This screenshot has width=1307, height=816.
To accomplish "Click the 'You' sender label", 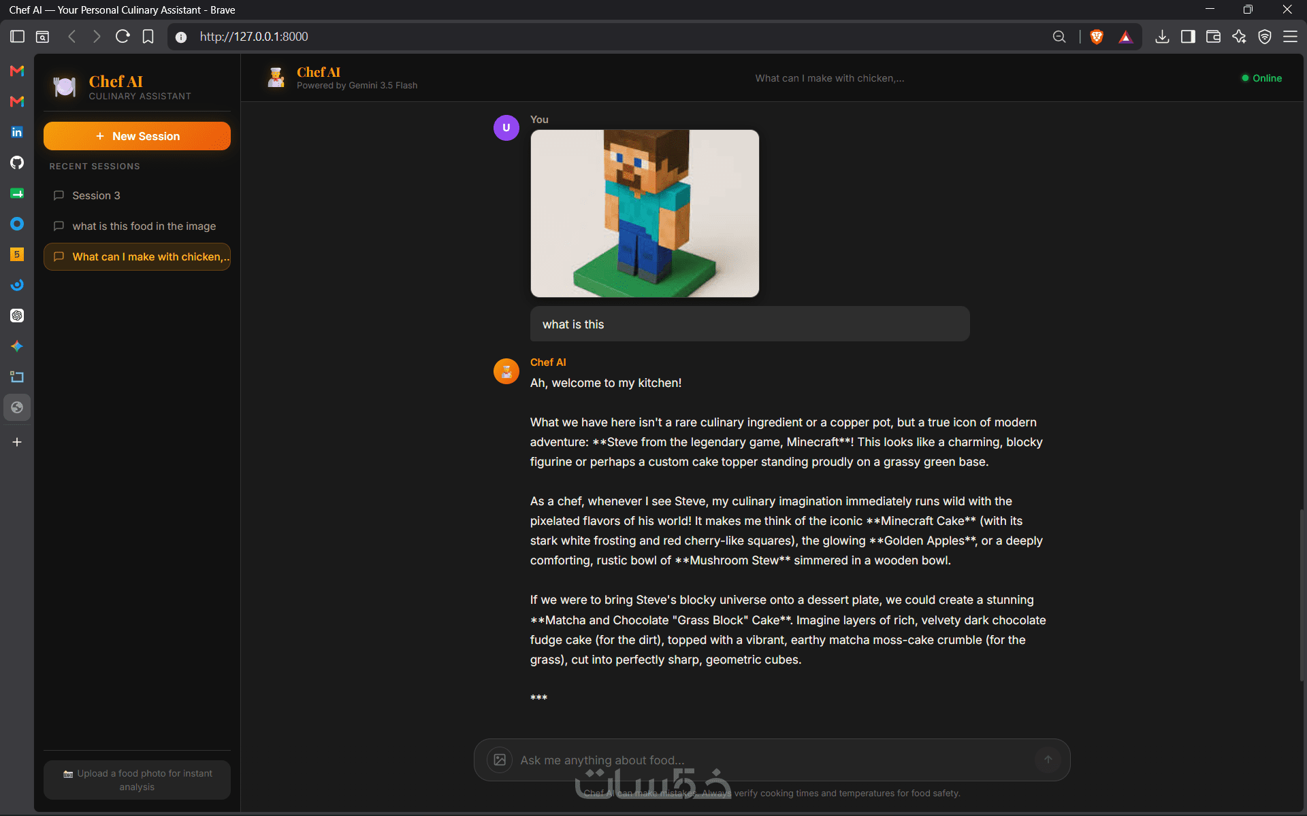I will coord(539,120).
